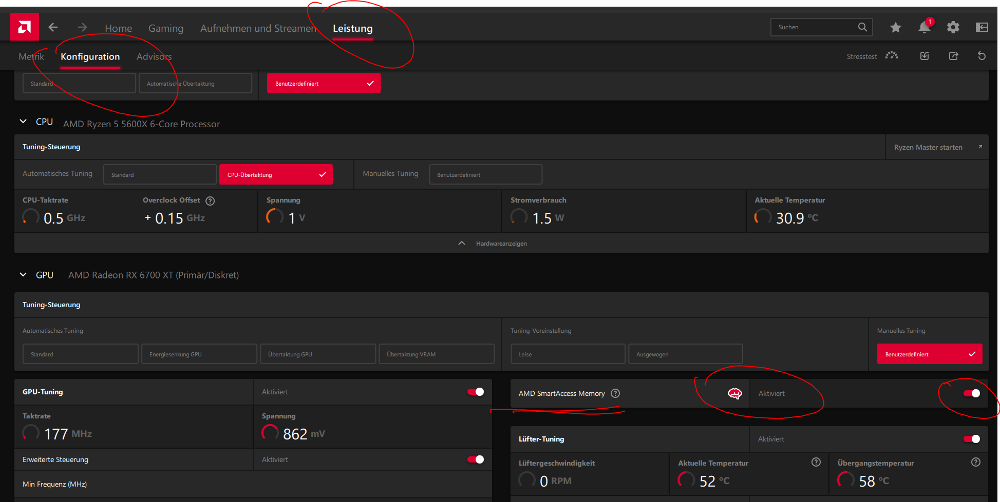Click the save profile icon
Viewport: 1000px width, 502px height.
[924, 56]
